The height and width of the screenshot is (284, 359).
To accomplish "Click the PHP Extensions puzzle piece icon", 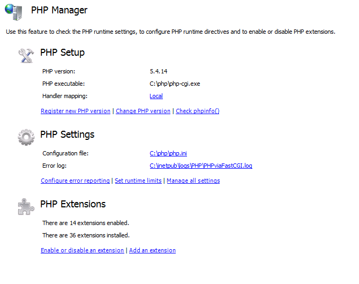I will pyautogui.click(x=26, y=207).
